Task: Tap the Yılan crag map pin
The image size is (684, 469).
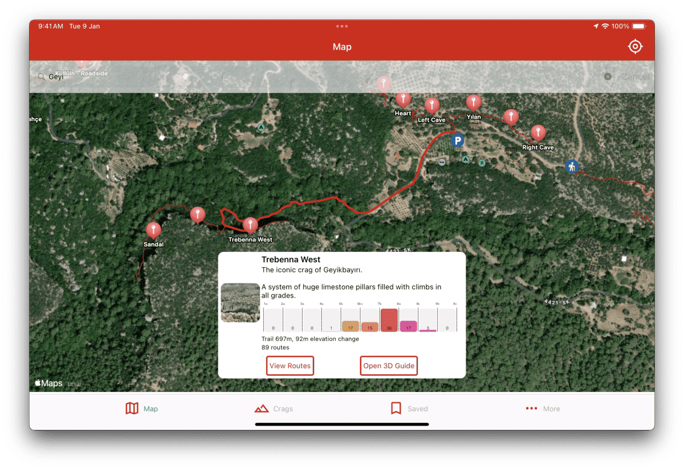Action: (x=473, y=103)
